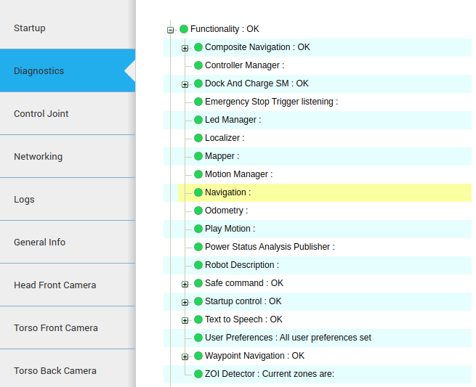
Task: Expand the Waypoint Navigation node
Action: [185, 357]
